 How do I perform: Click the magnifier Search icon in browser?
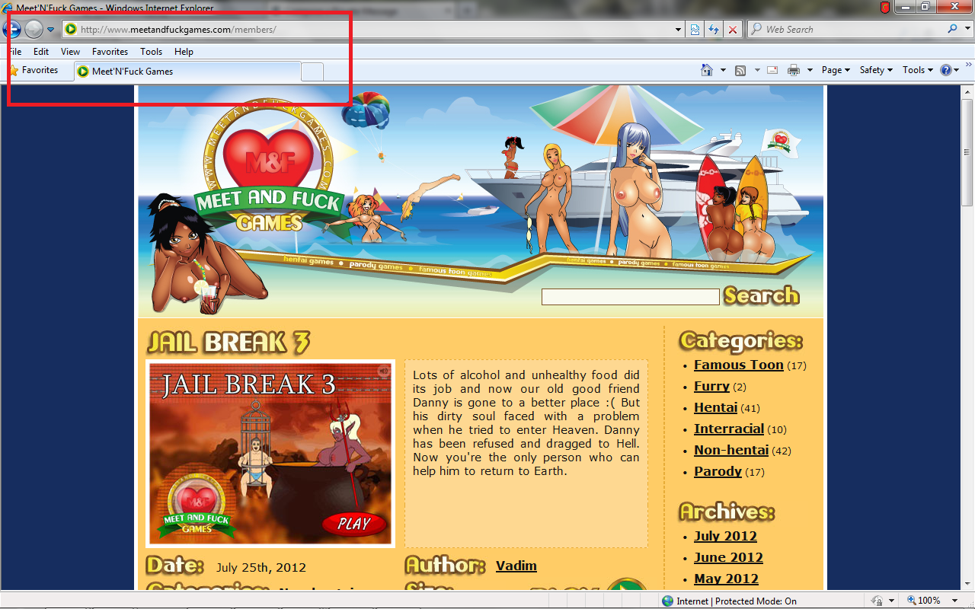[952, 30]
